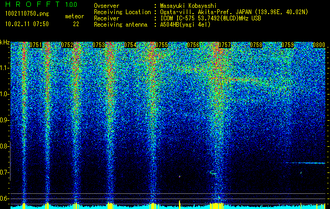This screenshot has width=330, height=209.
Task: Click the 0.9 kHz axis label
Action: pos(4,120)
